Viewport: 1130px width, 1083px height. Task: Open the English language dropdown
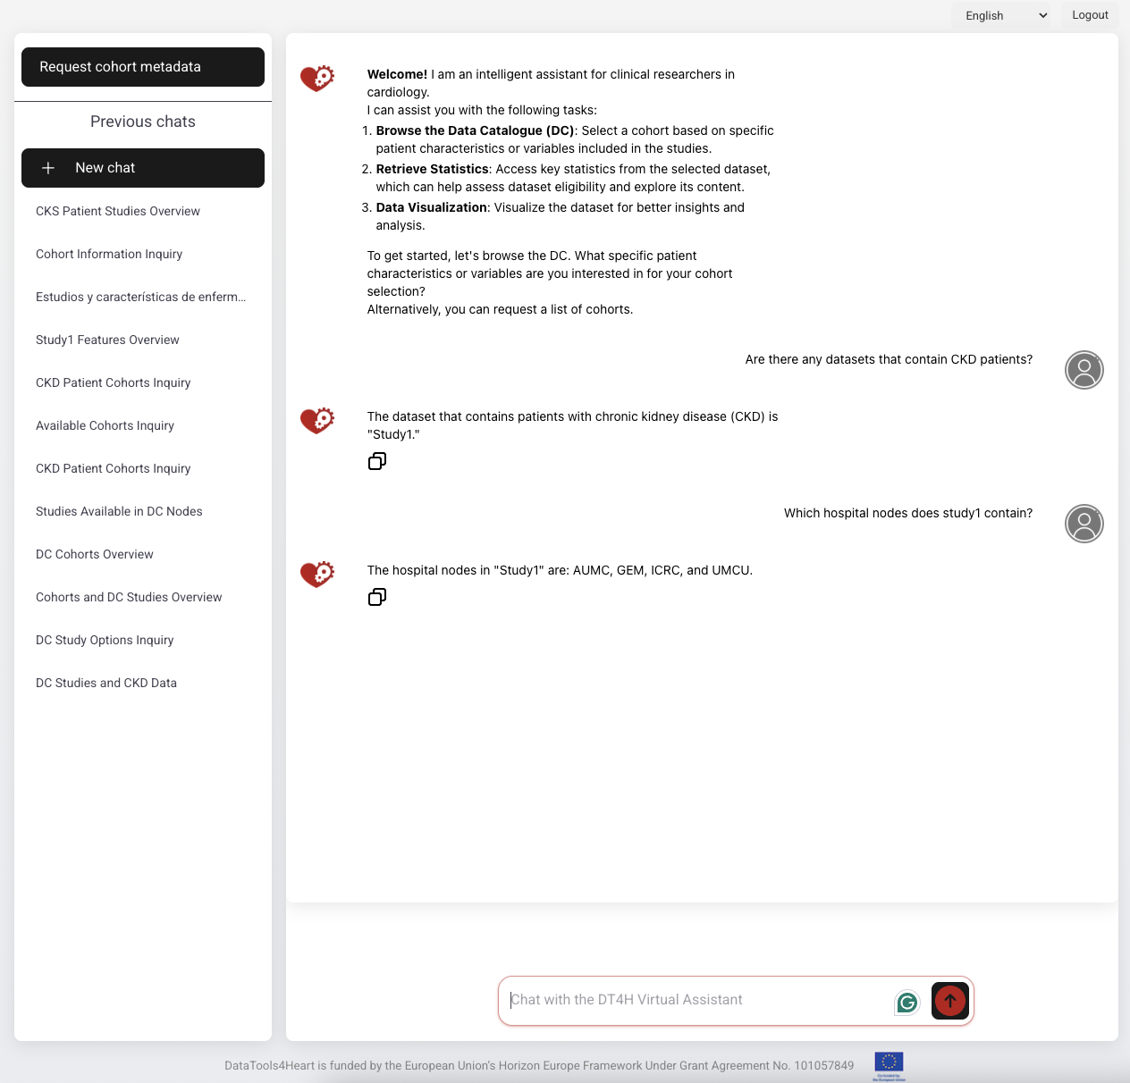pyautogui.click(x=1003, y=15)
